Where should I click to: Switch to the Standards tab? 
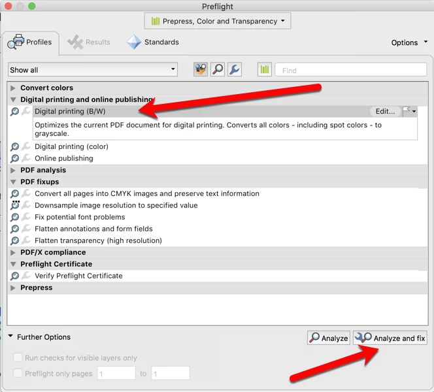coord(153,42)
